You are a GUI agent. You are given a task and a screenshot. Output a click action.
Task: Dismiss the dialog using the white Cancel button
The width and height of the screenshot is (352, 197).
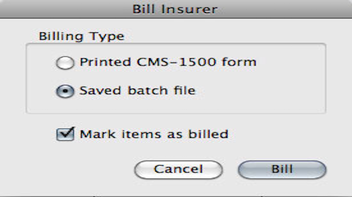(178, 169)
